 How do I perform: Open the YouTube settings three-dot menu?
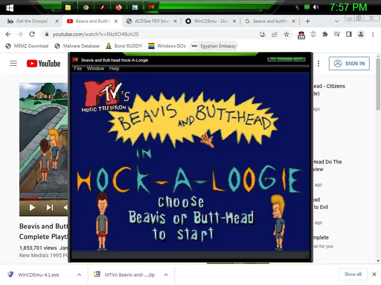[x=318, y=63]
